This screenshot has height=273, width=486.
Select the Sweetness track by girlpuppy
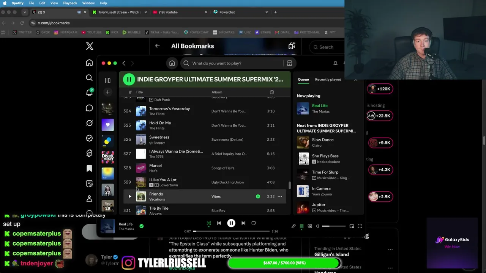[x=204, y=140]
